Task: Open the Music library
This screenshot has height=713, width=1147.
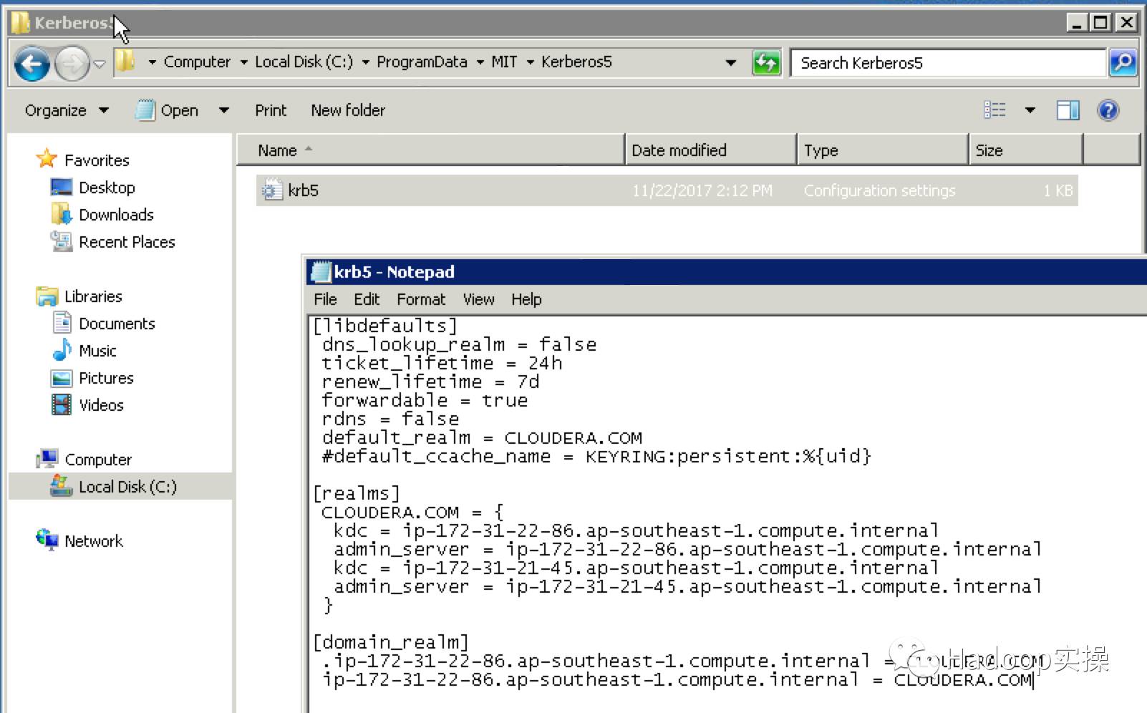Action: pyautogui.click(x=97, y=351)
